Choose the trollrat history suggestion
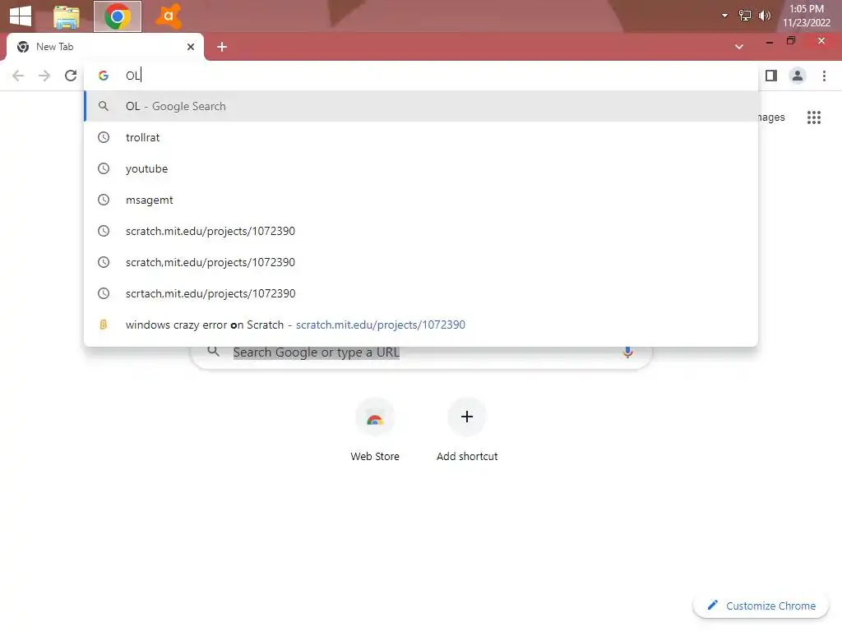This screenshot has height=631, width=842. click(x=421, y=137)
